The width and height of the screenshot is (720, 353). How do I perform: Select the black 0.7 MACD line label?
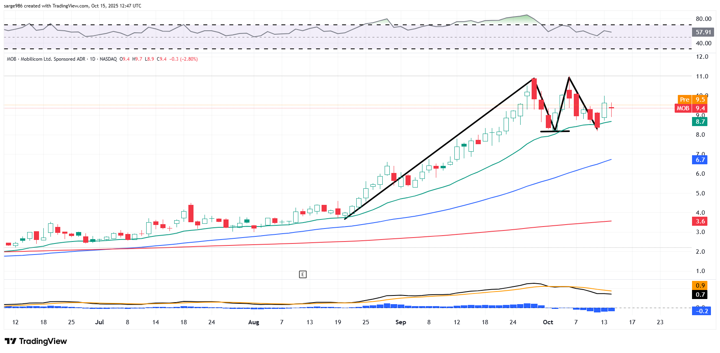[700, 295]
